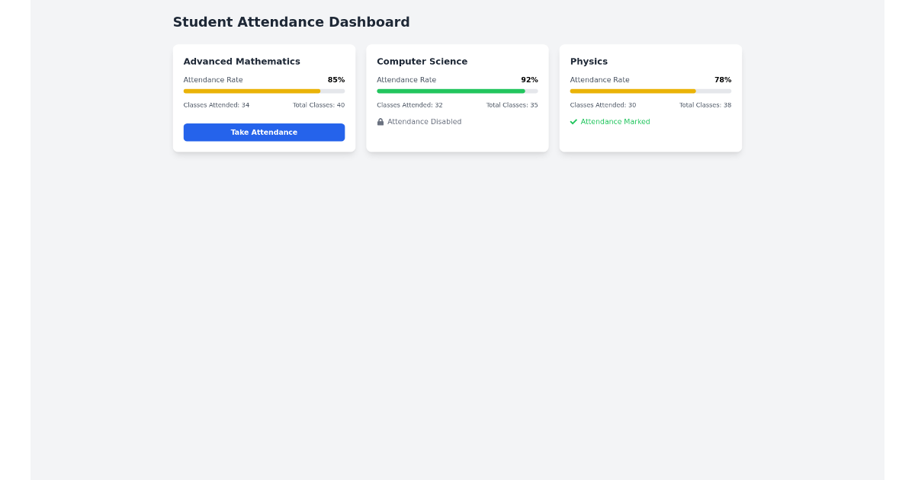The width and height of the screenshot is (915, 480).
Task: Select the Physics course heading
Action: (589, 61)
